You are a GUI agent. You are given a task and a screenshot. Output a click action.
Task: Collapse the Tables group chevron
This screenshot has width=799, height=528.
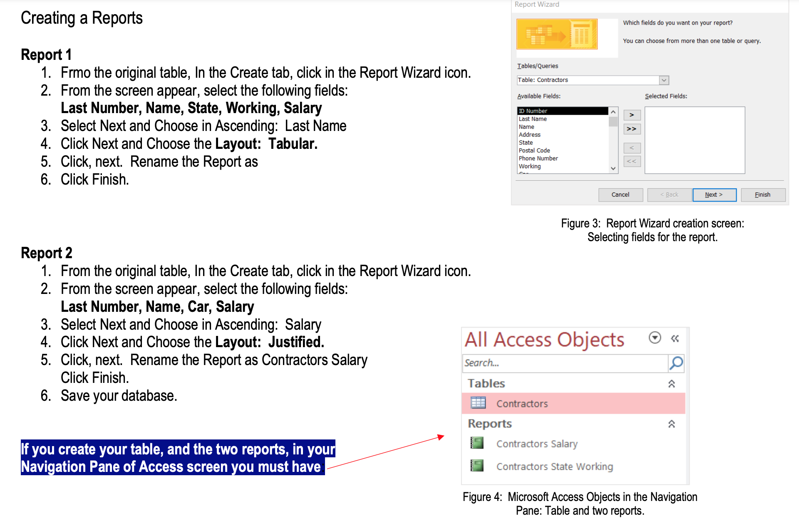point(672,383)
